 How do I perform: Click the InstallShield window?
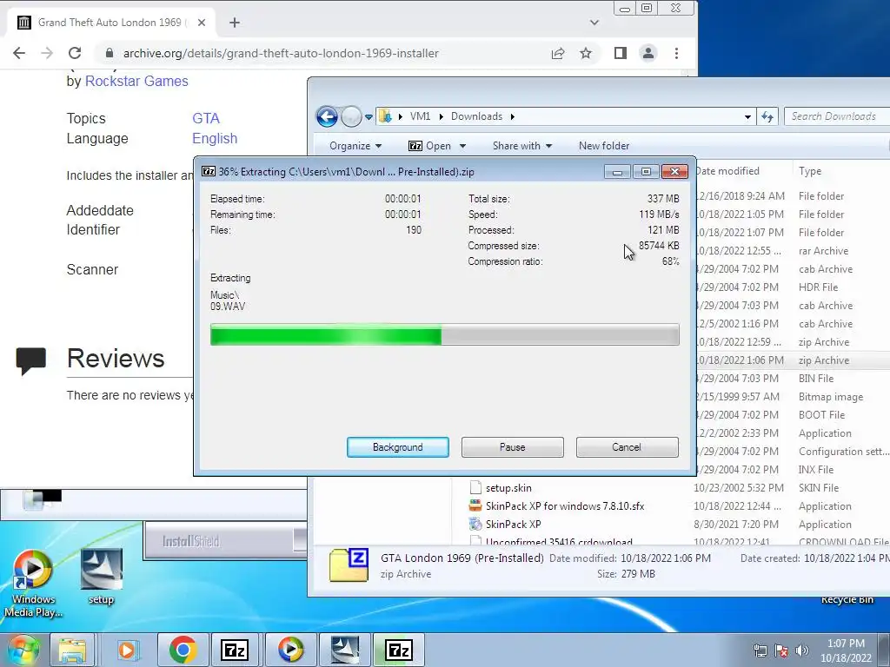[x=225, y=541]
